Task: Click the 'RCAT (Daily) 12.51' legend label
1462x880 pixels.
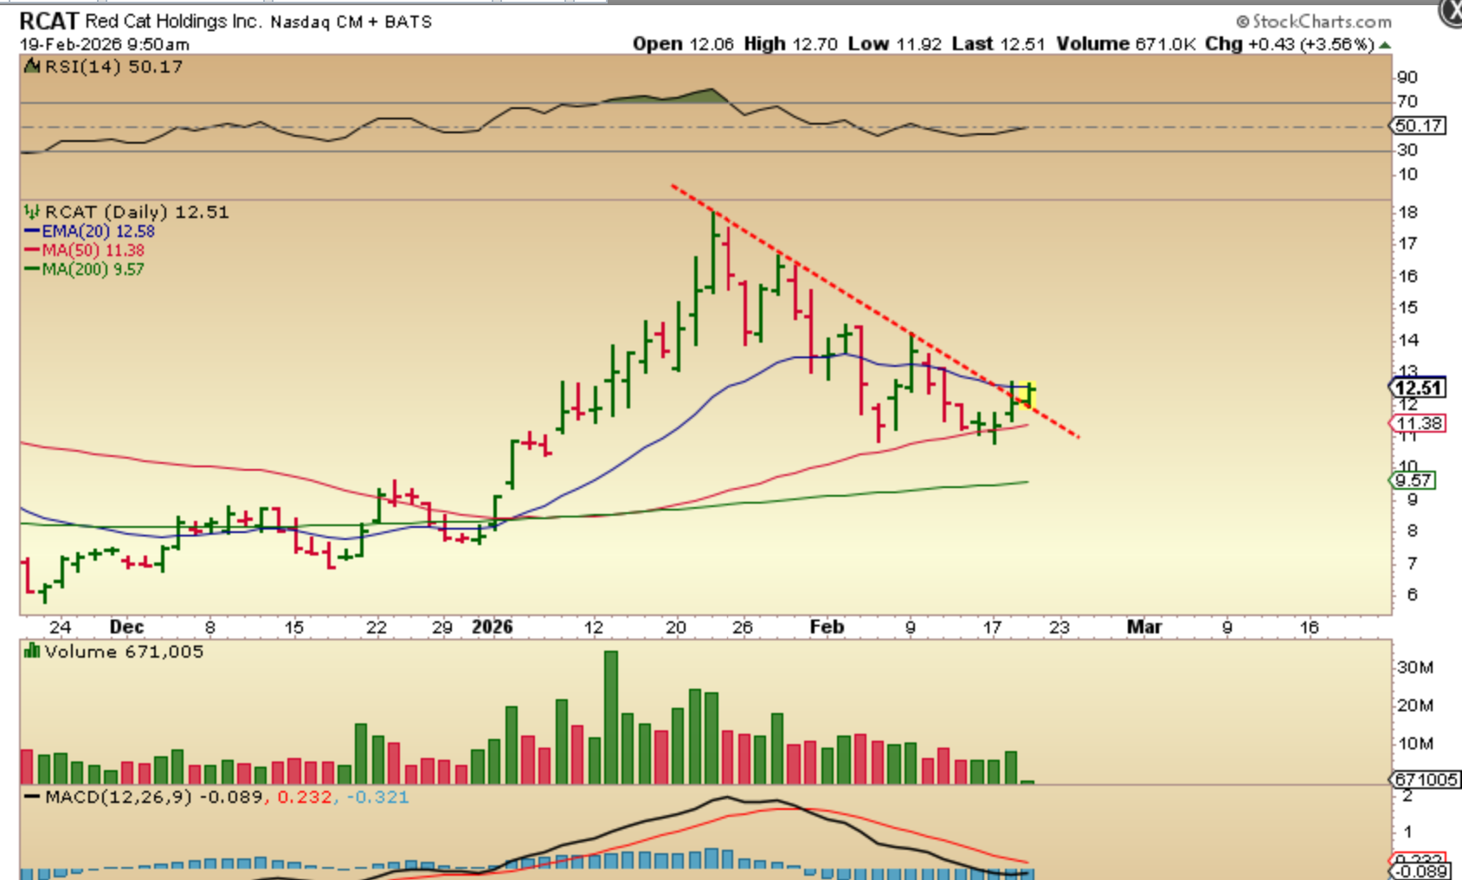Action: (137, 212)
